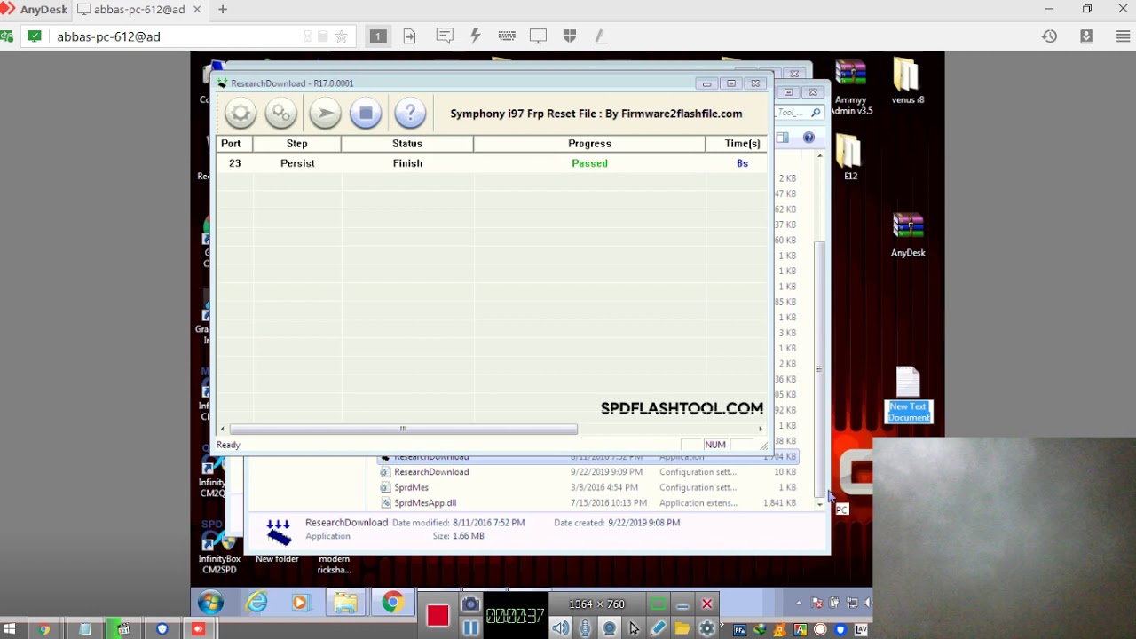The height and width of the screenshot is (639, 1136).
Task: Open Windows Media Player on remote taskbar
Action: (300, 603)
